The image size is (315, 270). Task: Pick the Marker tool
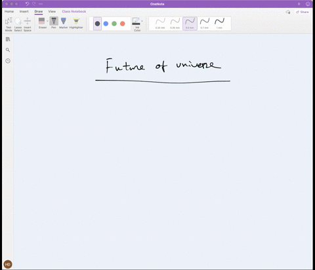(x=64, y=23)
